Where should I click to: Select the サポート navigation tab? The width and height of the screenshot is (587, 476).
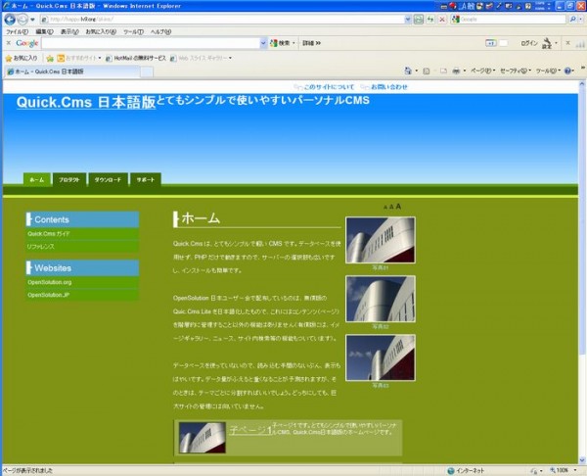145,180
